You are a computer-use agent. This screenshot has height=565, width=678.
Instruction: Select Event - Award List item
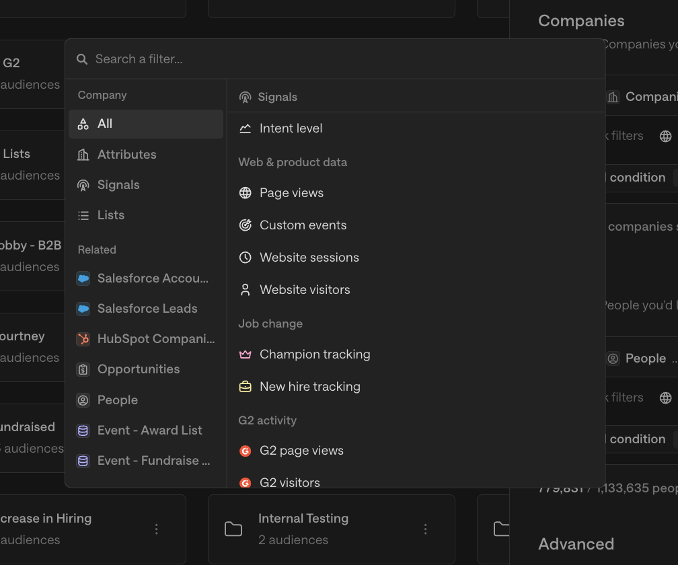click(x=146, y=430)
